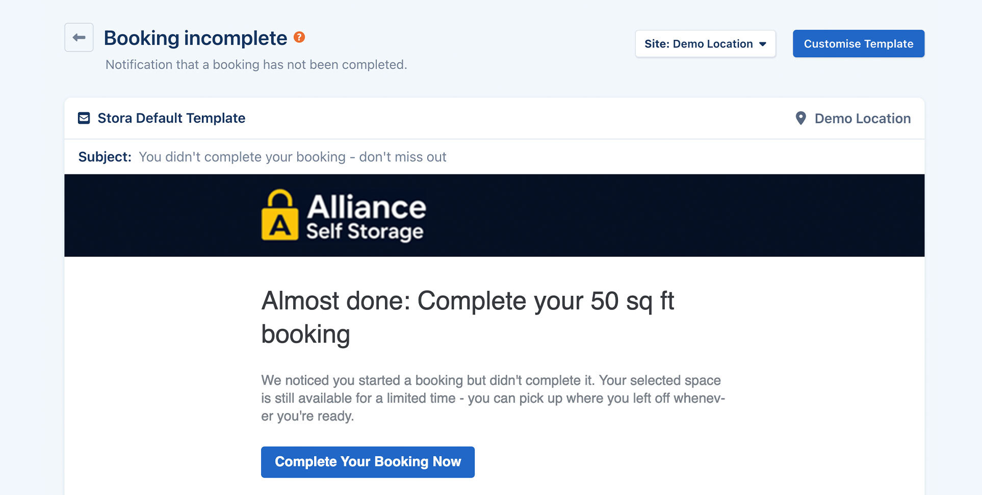Select the location pin icon near Demo Location
Screen dimensions: 982x495
pyautogui.click(x=800, y=118)
